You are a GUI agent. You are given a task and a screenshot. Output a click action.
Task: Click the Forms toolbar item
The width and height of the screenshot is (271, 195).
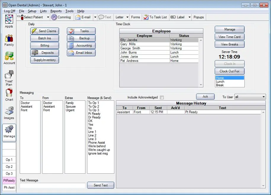click(135, 17)
